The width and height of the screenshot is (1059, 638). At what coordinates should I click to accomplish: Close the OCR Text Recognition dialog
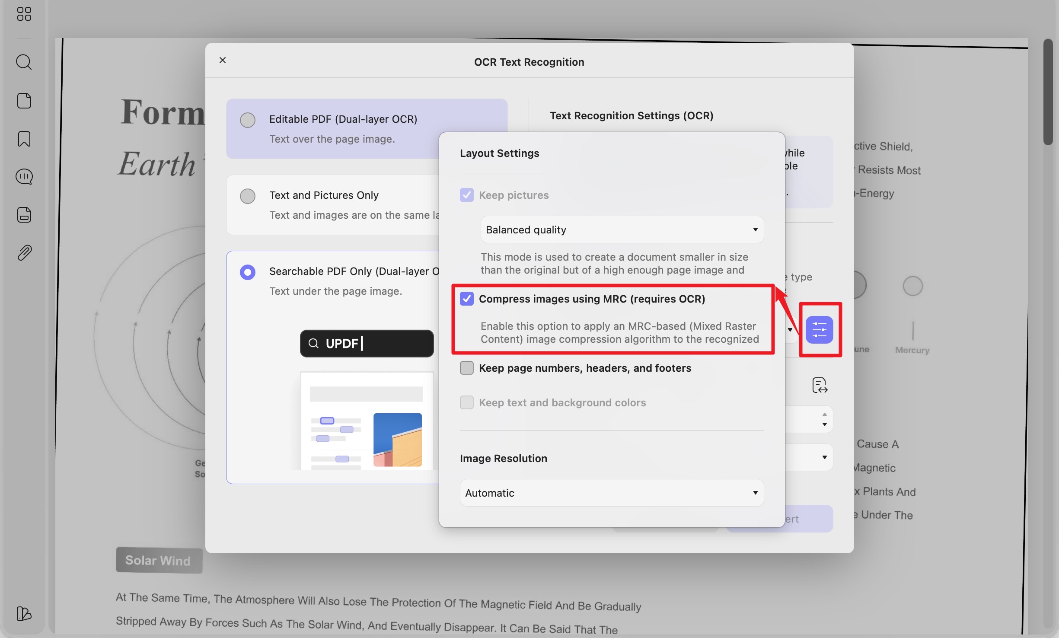coord(223,60)
